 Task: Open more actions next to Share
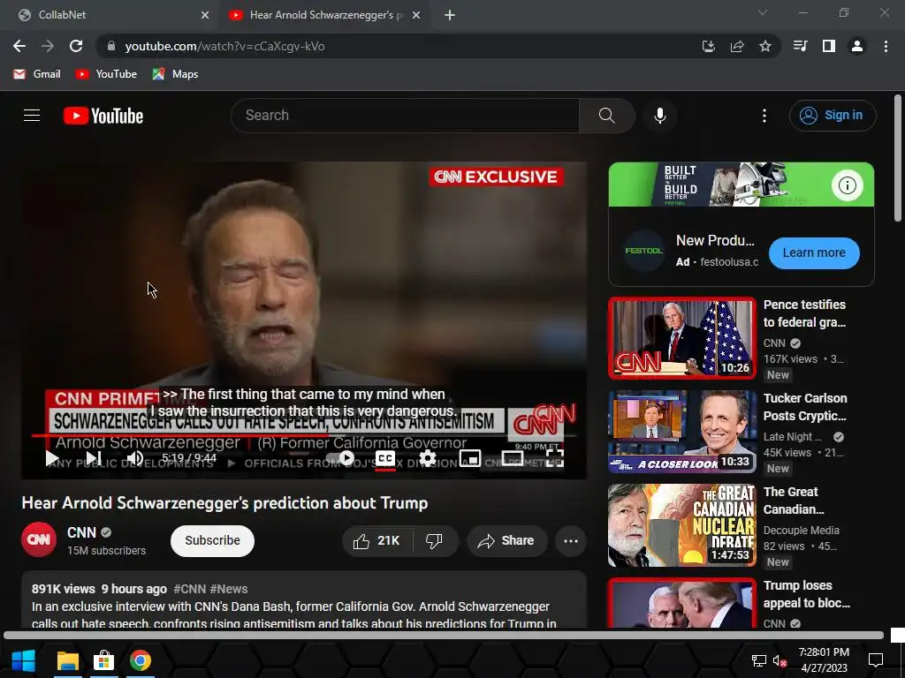click(571, 541)
